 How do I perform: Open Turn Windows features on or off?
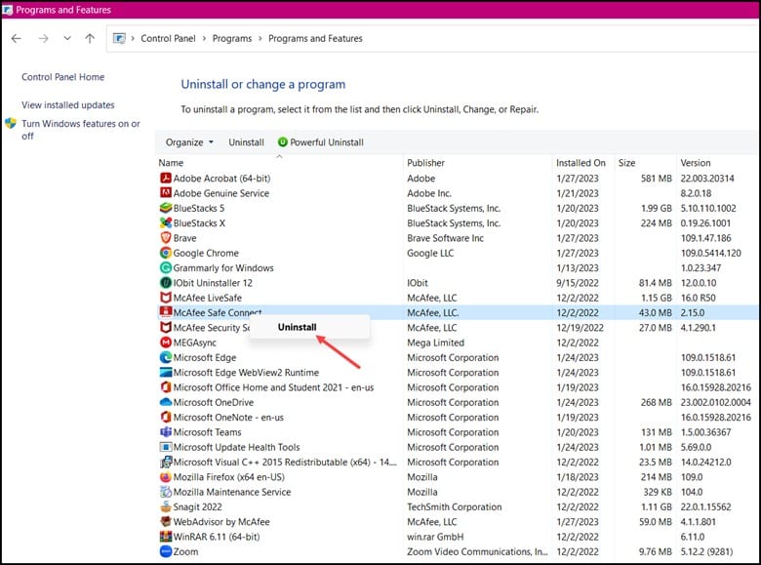point(81,130)
